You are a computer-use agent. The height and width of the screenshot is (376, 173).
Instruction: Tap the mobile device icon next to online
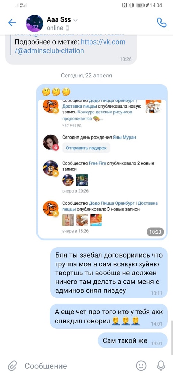click(67, 28)
